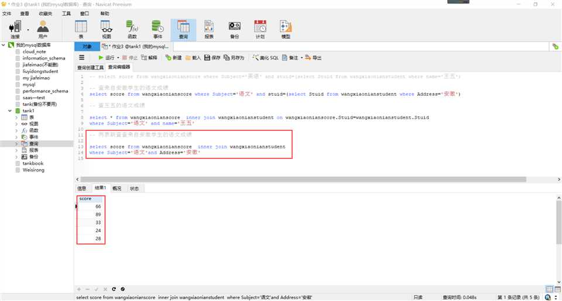This screenshot has height=301, width=562.
Task: Collapse the tank1 database node
Action: point(10,111)
